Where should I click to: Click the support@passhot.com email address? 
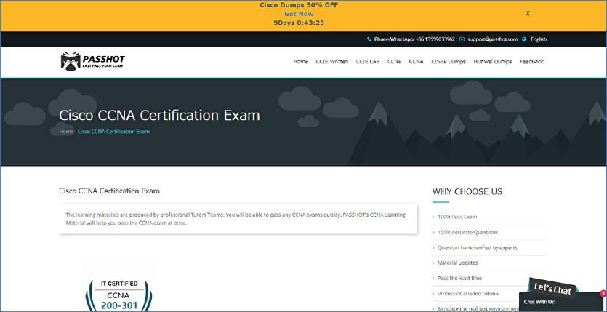(492, 39)
